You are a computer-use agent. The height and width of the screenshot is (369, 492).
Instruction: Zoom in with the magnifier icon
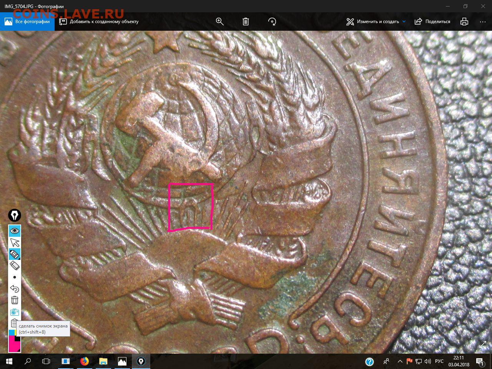pyautogui.click(x=220, y=22)
